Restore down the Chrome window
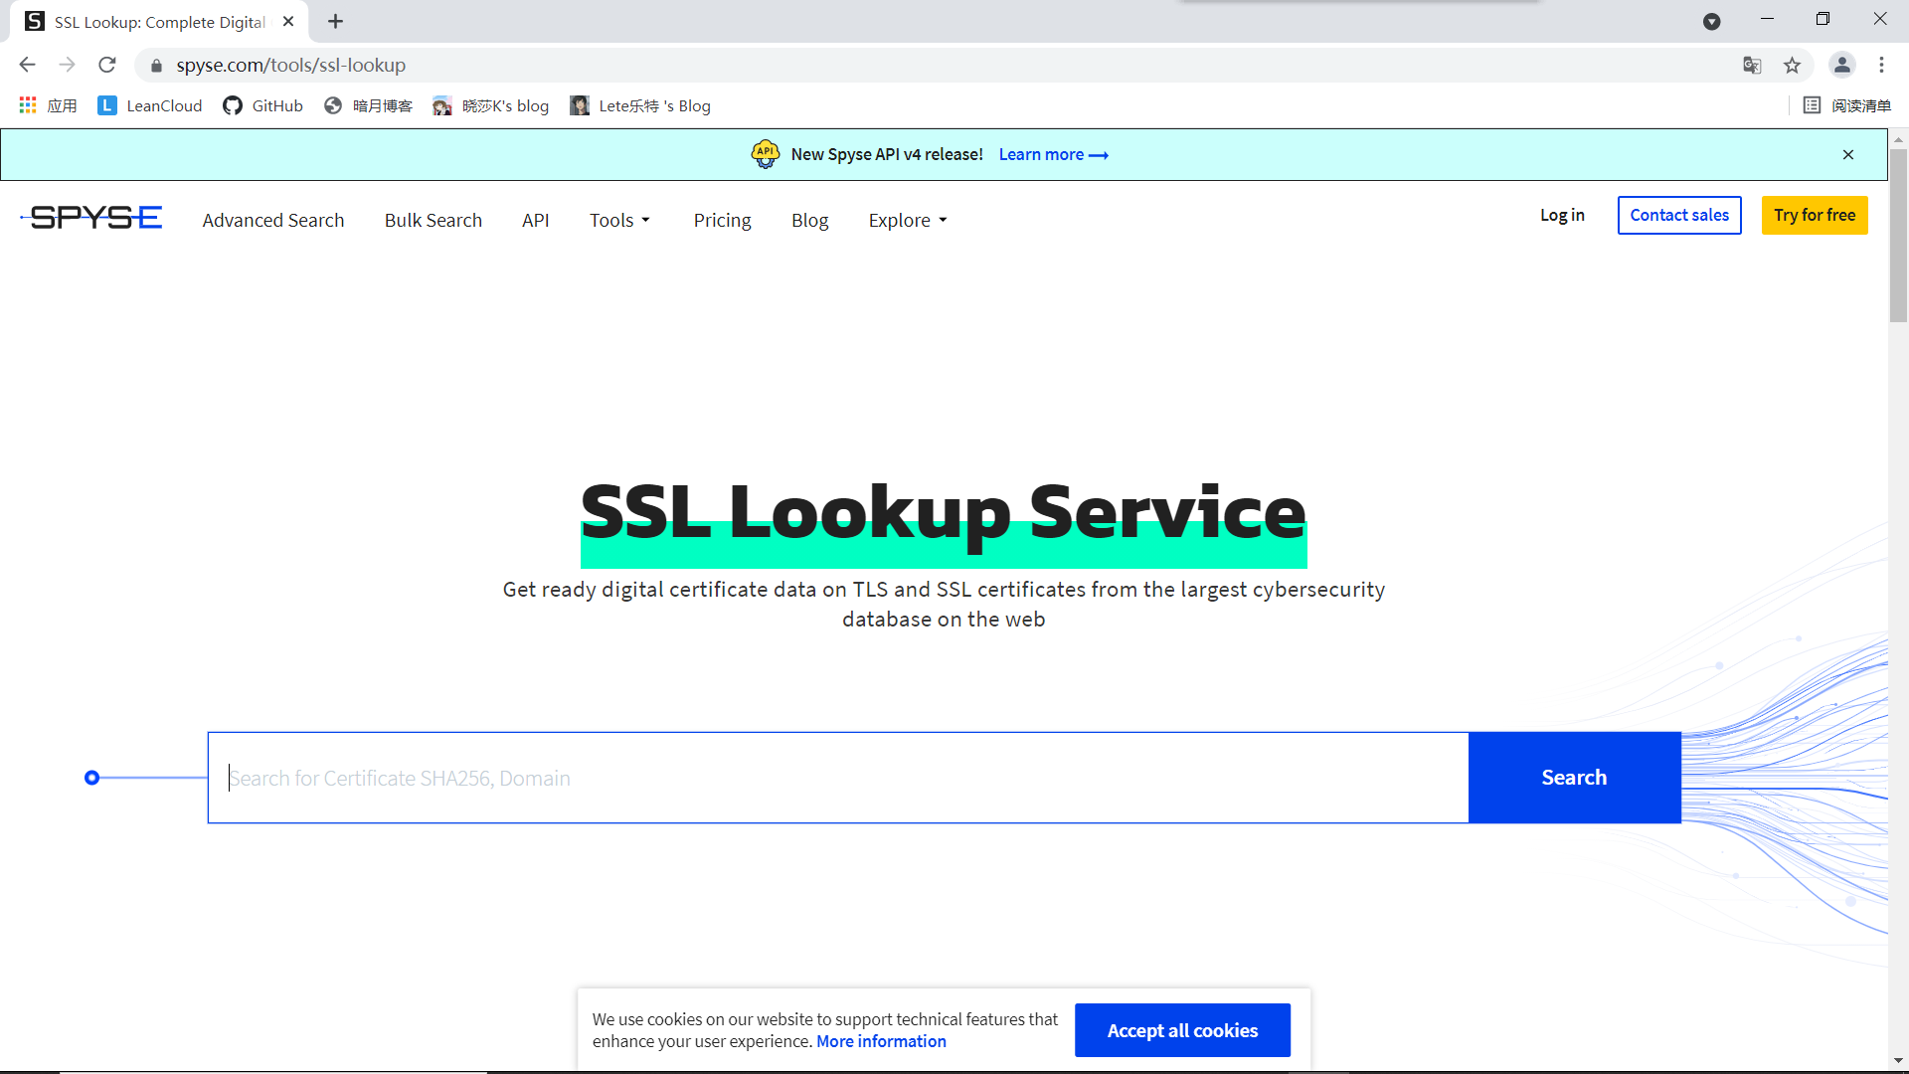The width and height of the screenshot is (1909, 1074). (x=1822, y=19)
